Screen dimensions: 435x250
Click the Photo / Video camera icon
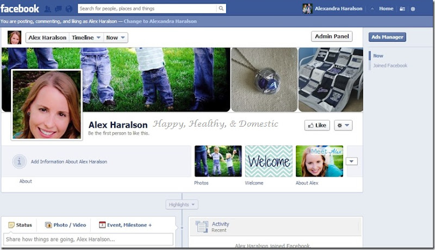[x=48, y=225]
